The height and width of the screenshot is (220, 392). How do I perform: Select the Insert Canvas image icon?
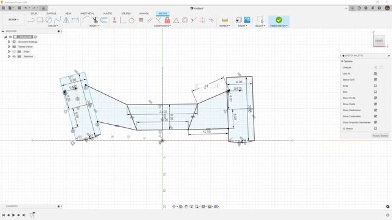click(x=247, y=20)
